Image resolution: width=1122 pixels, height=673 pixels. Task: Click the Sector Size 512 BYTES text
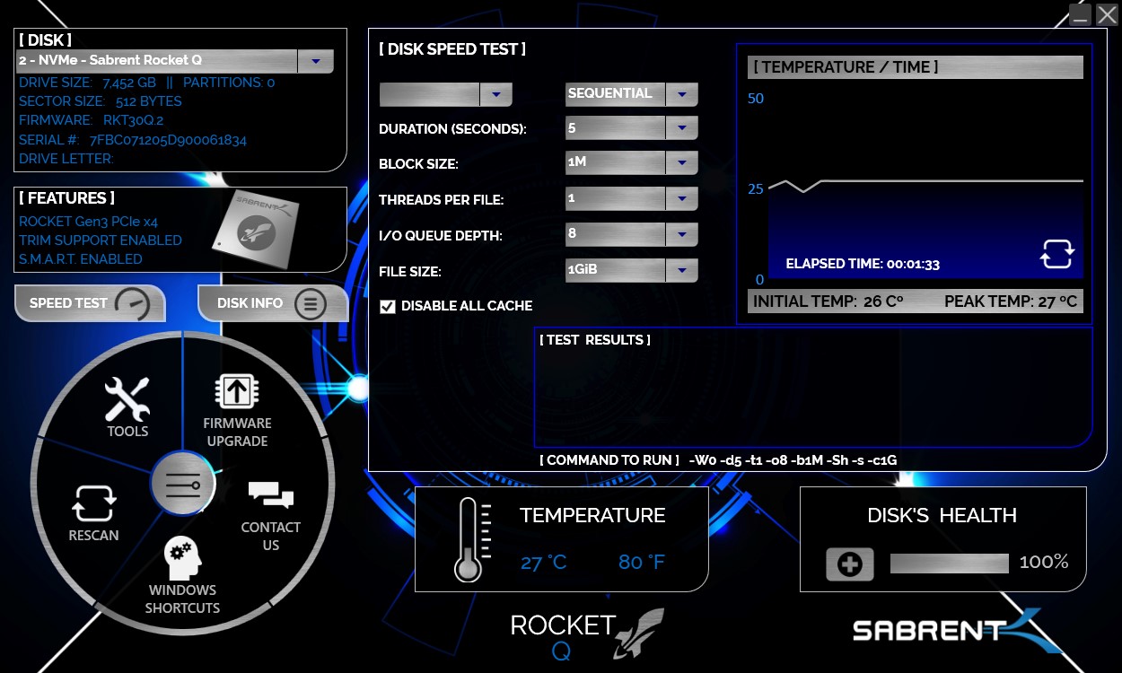[x=101, y=101]
